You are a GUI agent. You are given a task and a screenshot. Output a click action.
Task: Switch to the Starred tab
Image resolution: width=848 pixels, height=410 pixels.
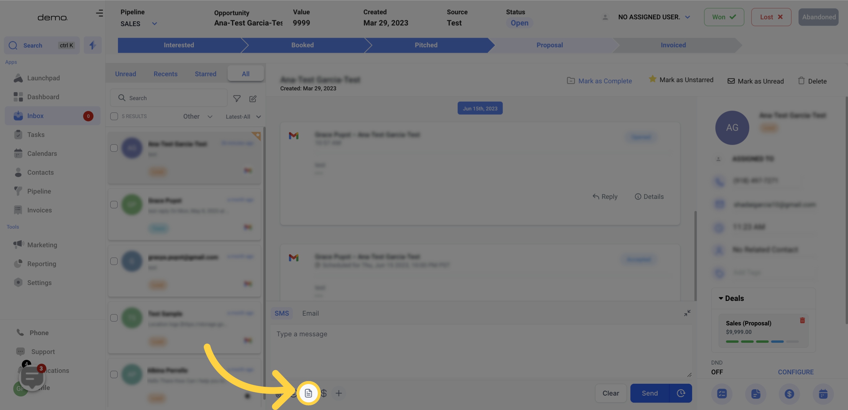[x=205, y=74]
